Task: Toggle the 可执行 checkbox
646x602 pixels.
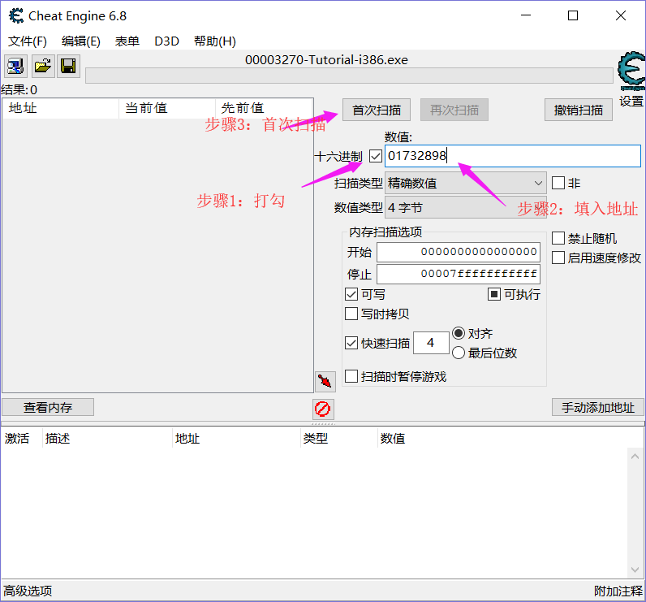Action: tap(493, 294)
